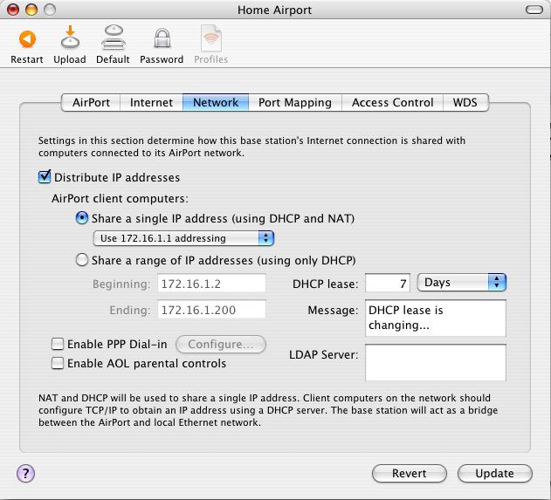This screenshot has height=500, width=551.
Task: Enable PPP Dial-in checkbox
Action: 58,344
